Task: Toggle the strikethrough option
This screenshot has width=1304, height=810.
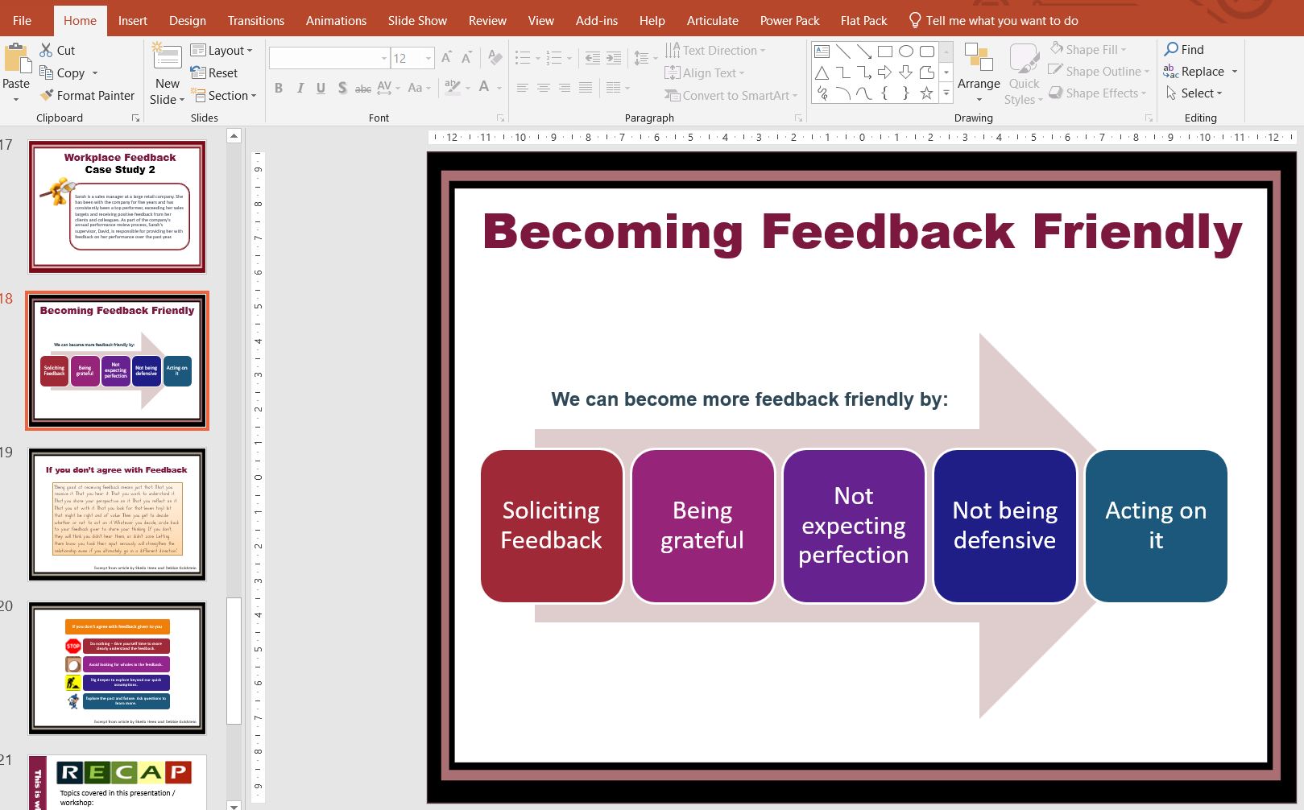Action: [x=364, y=89]
